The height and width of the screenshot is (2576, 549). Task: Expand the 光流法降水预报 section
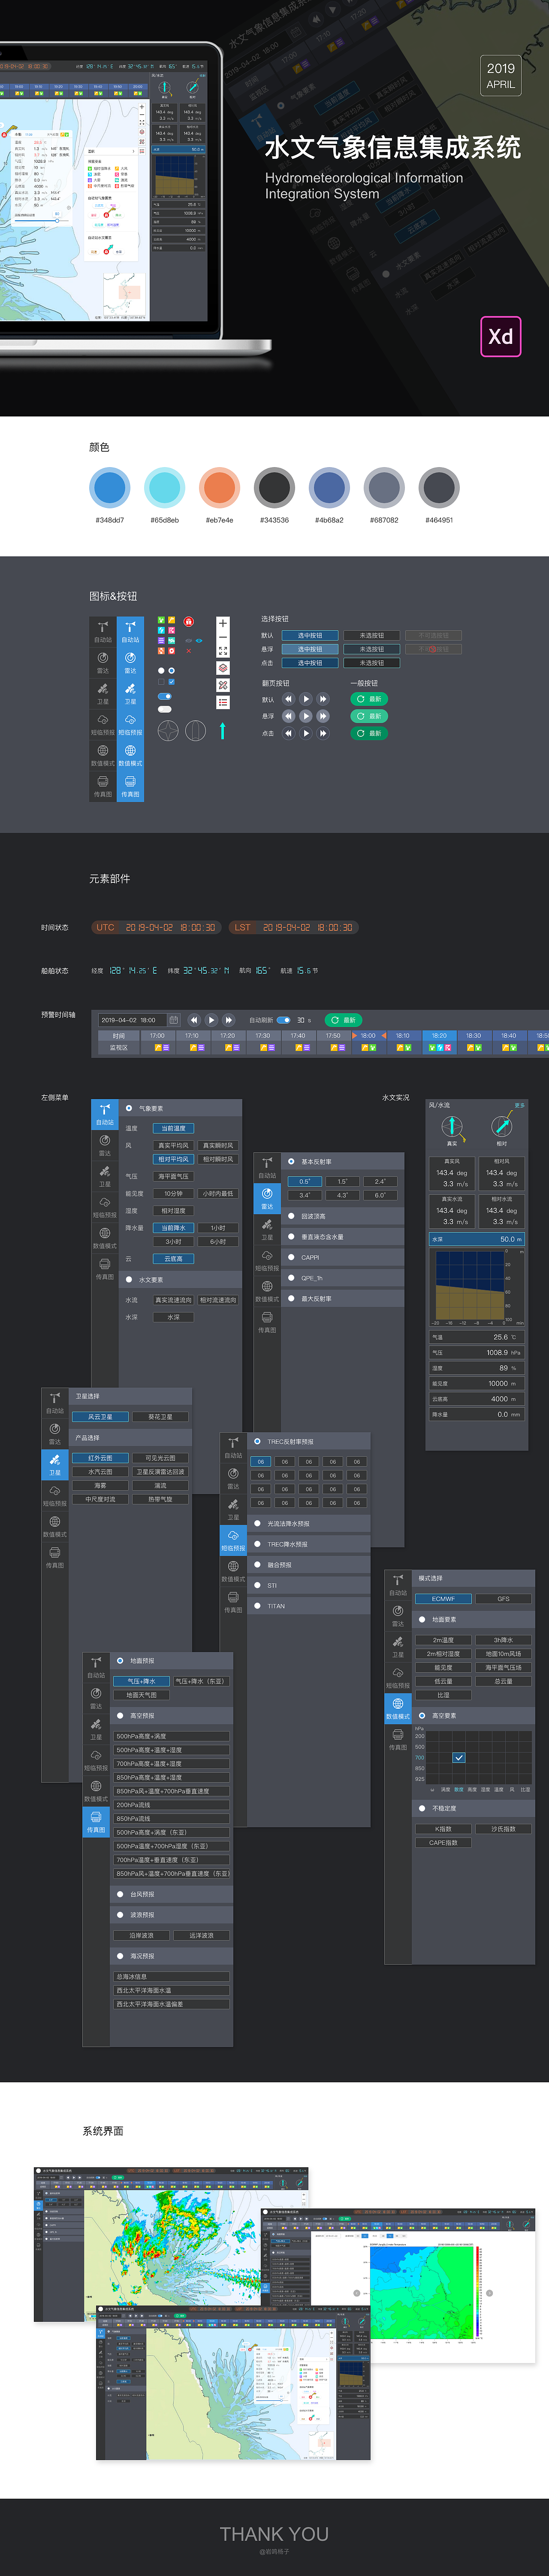[x=309, y=1523]
